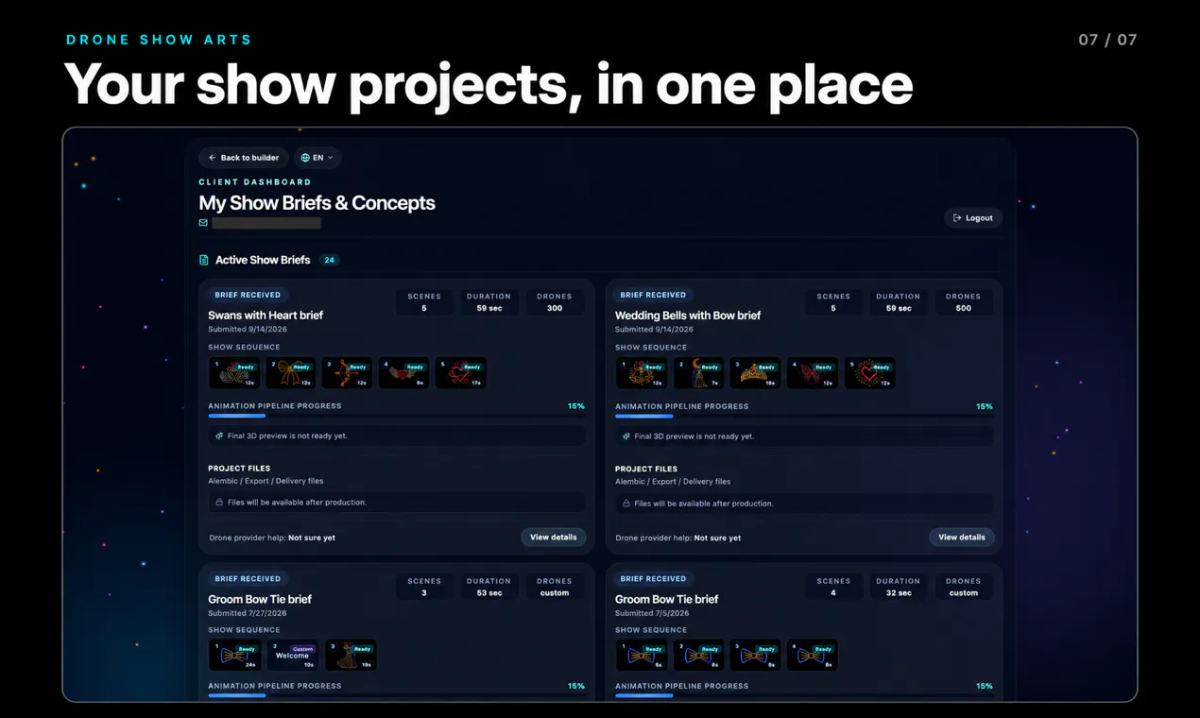Select scene 3 thumbnail in Swans with Heart sequence

(347, 373)
